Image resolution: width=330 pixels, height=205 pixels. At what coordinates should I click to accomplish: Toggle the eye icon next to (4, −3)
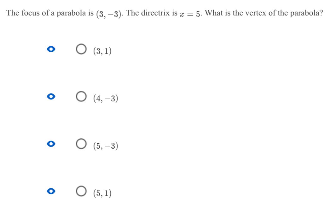coord(51,97)
